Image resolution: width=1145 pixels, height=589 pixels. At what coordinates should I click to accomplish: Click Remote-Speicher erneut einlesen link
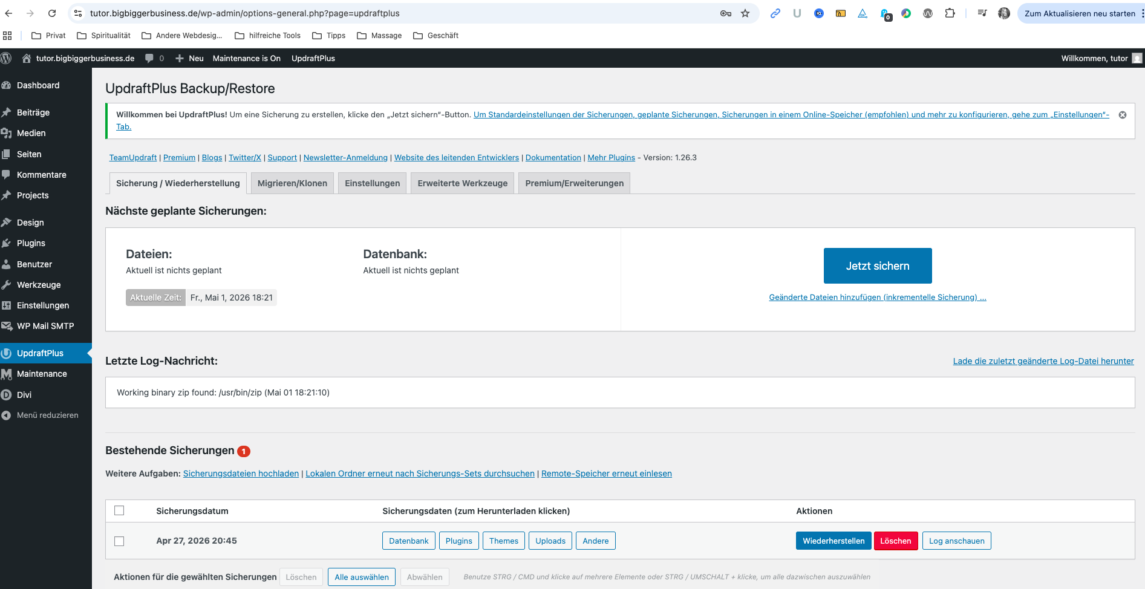(607, 473)
